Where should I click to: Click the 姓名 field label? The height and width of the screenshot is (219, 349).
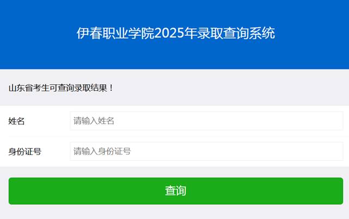tap(17, 121)
